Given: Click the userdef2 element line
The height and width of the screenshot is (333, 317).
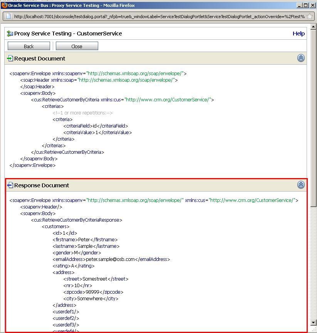Looking at the screenshot, I should tap(66, 318).
